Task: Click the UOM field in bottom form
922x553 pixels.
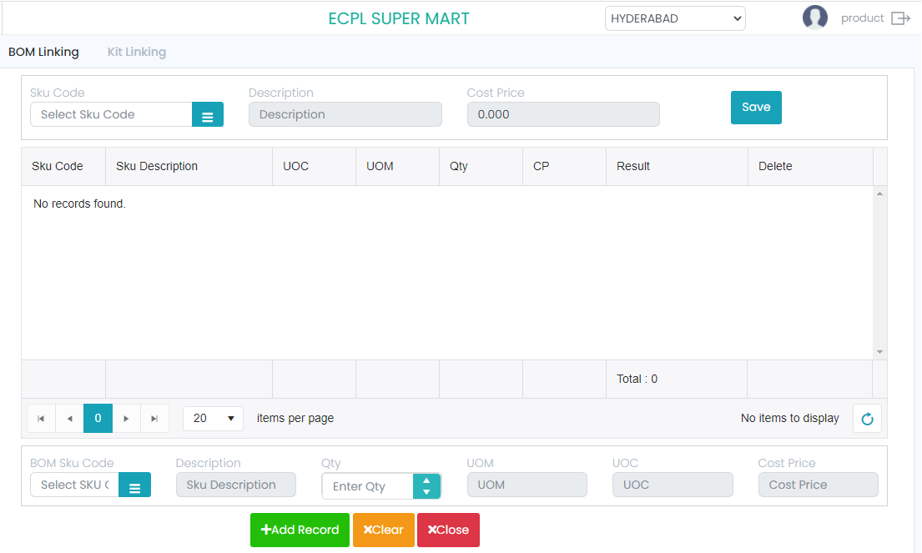Action: coord(526,485)
